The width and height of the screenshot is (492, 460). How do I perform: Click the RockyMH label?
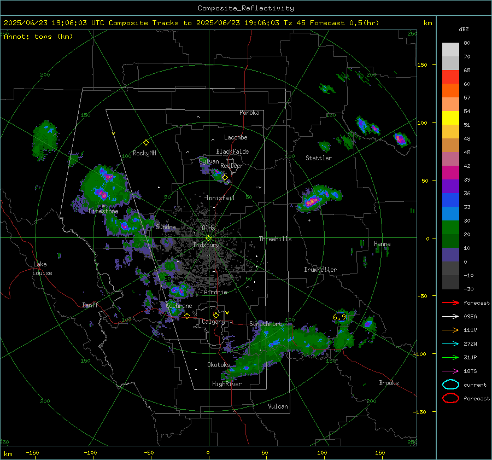tap(144, 153)
